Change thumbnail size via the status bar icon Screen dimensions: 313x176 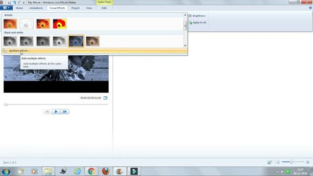tap(269, 162)
